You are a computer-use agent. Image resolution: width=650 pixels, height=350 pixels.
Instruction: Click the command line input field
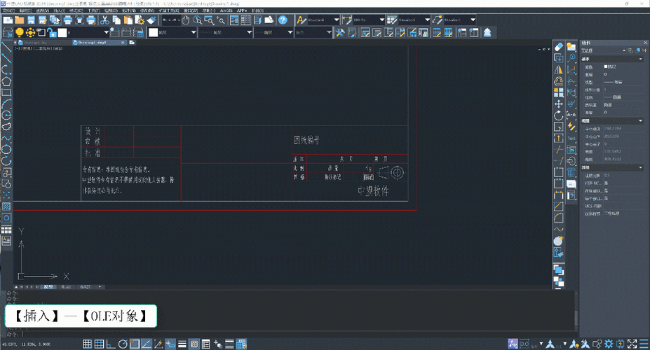pyautogui.click(x=290, y=334)
